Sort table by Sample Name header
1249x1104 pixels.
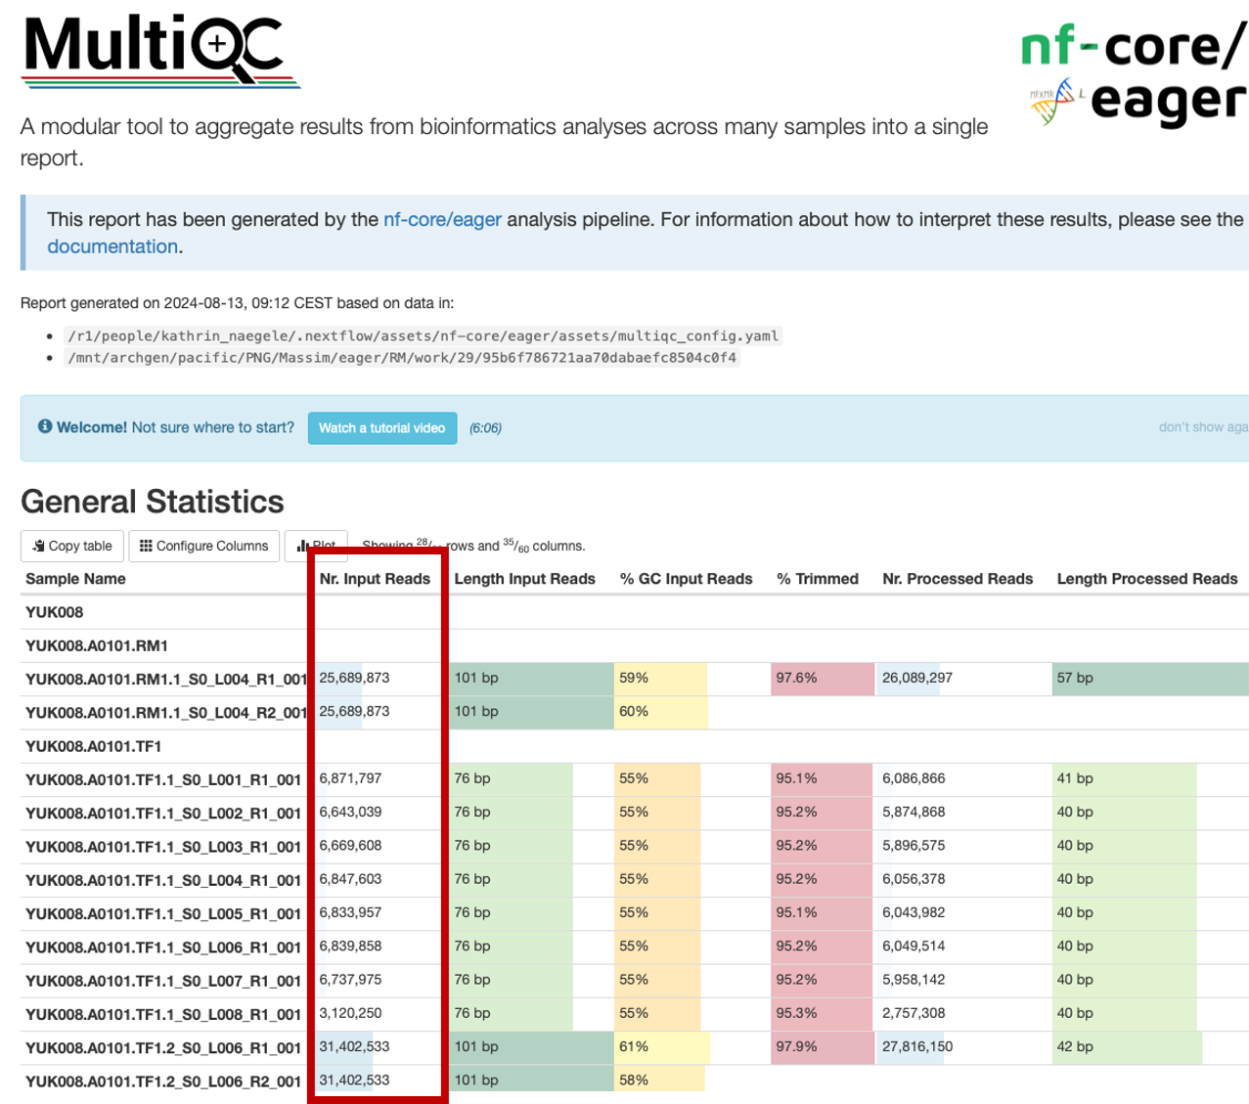(75, 579)
